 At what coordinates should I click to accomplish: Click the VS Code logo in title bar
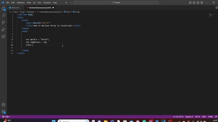[3, 2]
